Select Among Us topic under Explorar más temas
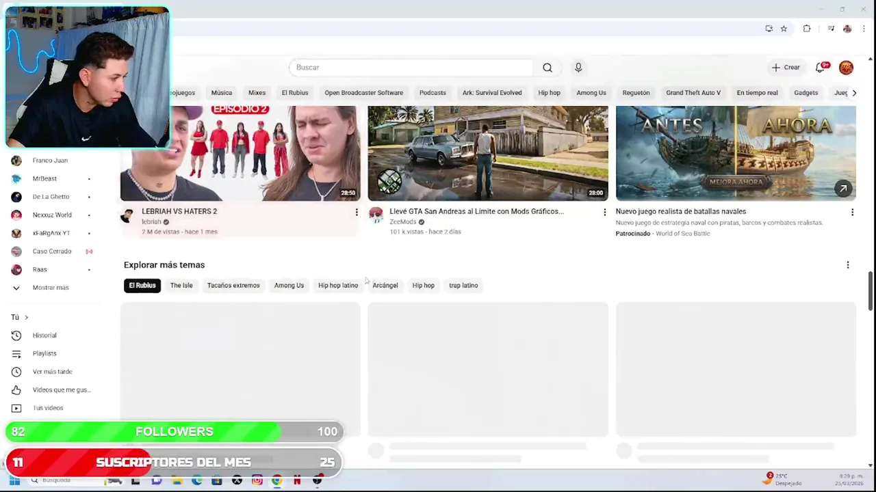Viewport: 876px width, 492px height. (289, 286)
